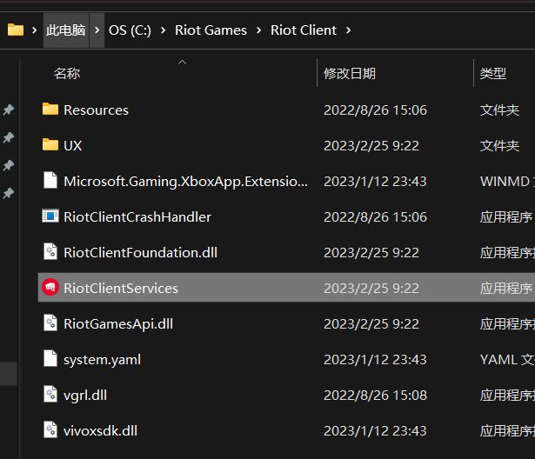Screen dimensions: 535x459
Task: Click the red RiotClientServices fist icon
Action: tap(50, 287)
